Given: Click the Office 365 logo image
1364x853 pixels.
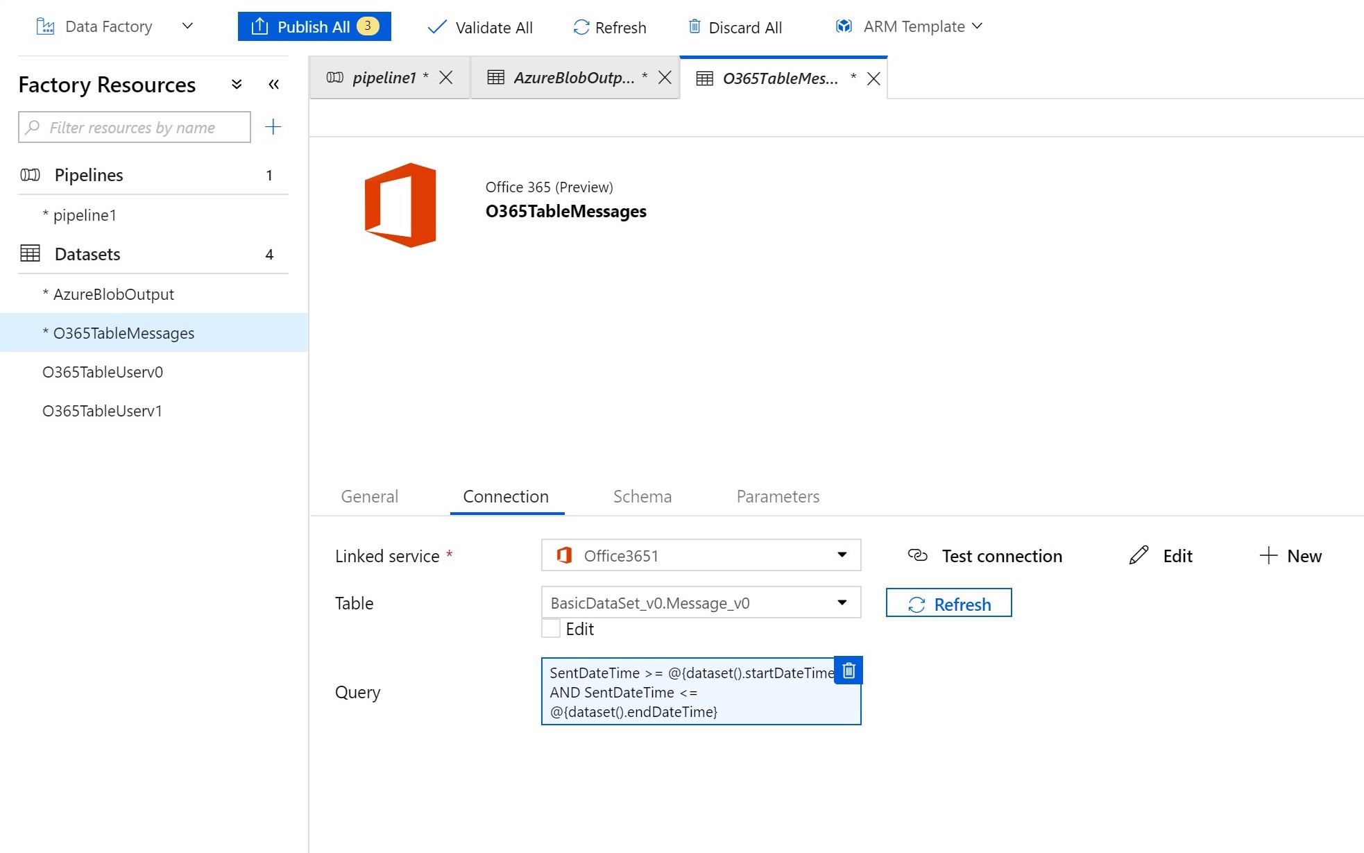Looking at the screenshot, I should pos(400,205).
